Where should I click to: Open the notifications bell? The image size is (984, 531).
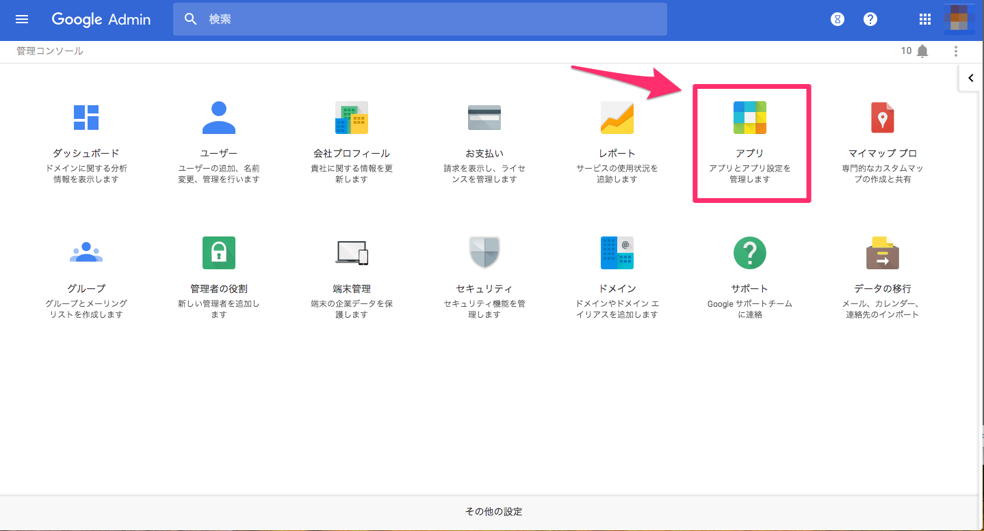coord(923,51)
